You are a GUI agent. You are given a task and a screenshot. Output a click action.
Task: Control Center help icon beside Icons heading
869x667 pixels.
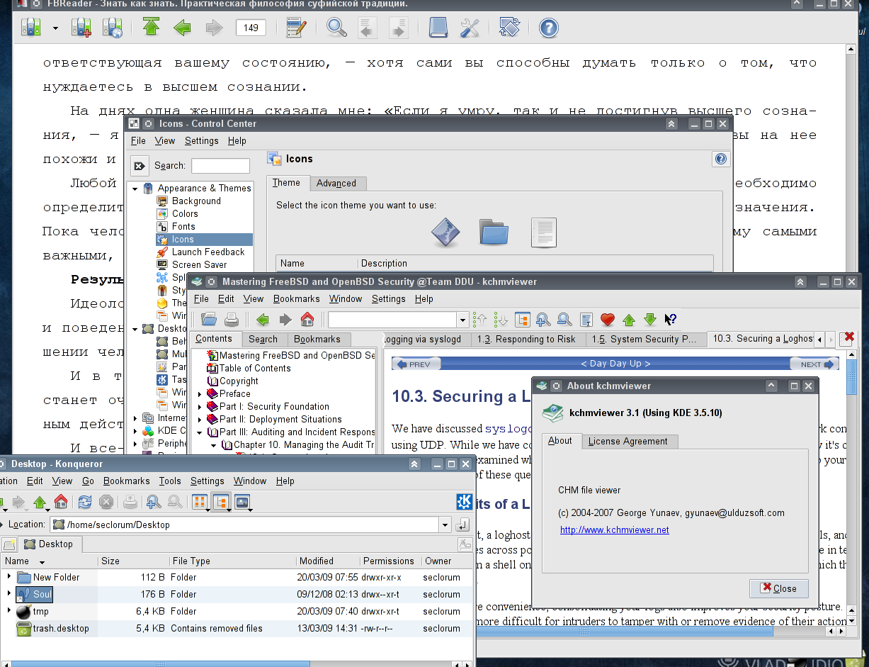(x=720, y=159)
